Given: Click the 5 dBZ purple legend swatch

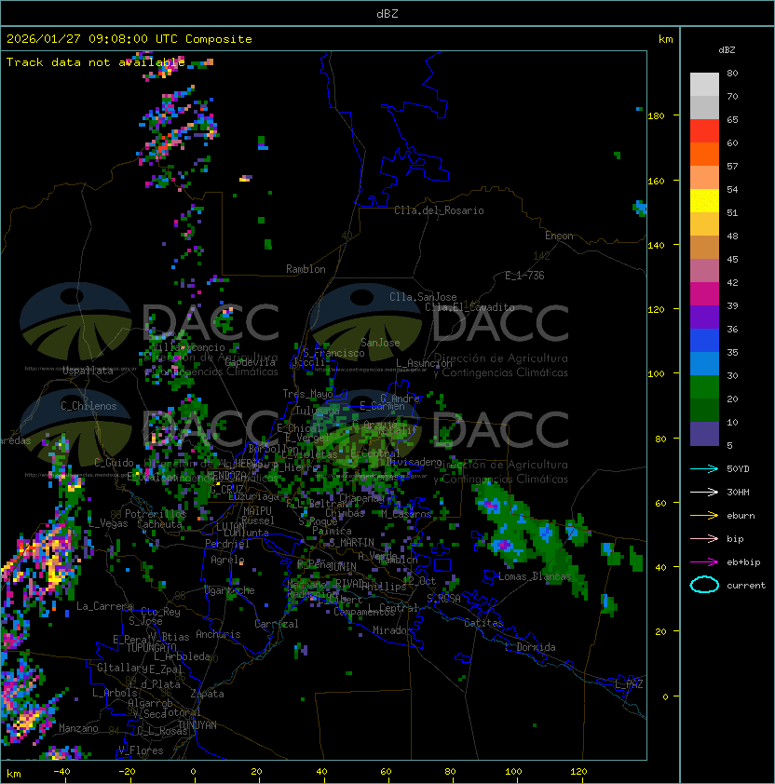Looking at the screenshot, I should click(704, 434).
